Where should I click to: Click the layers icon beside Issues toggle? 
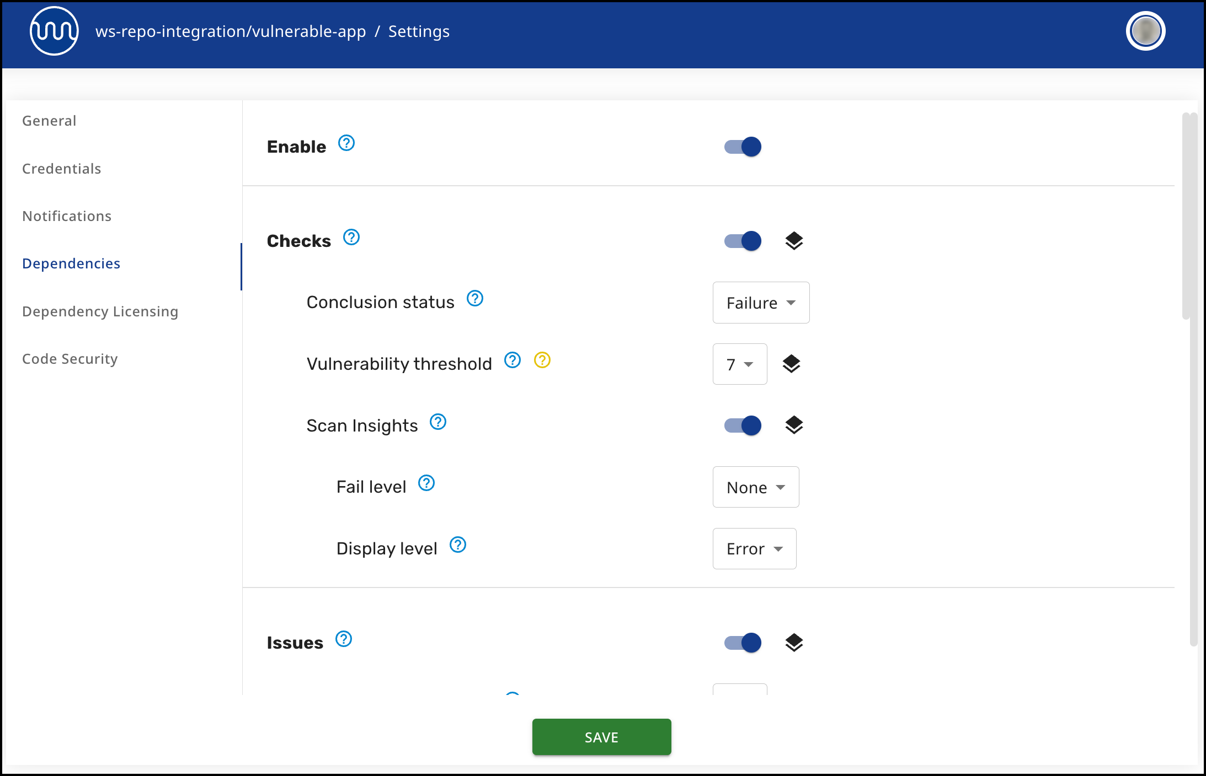click(x=794, y=643)
